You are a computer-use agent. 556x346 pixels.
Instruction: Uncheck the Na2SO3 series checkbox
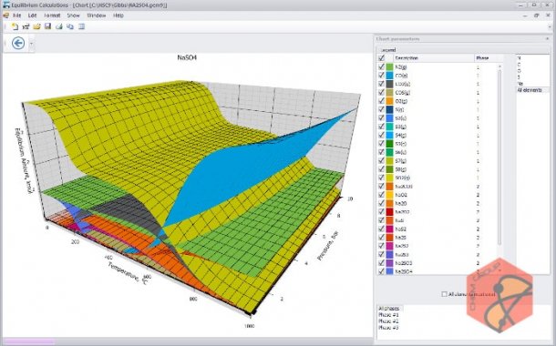tap(381, 263)
